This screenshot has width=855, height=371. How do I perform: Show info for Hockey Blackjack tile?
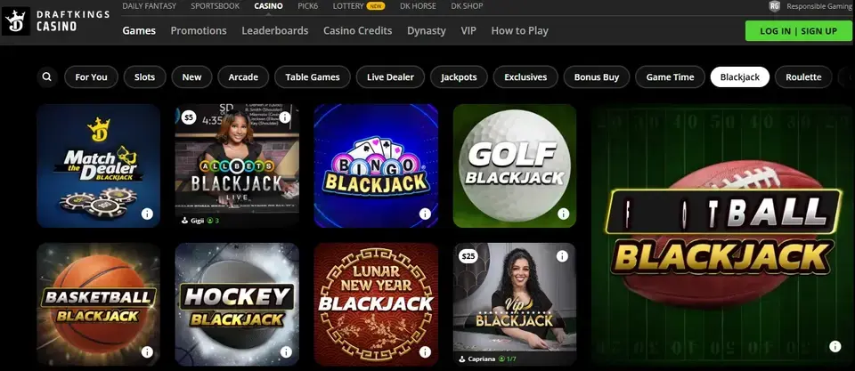[286, 352]
